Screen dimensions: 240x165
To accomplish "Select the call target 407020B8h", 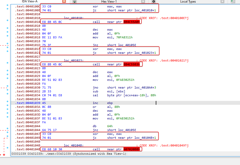I will point(132,149).
